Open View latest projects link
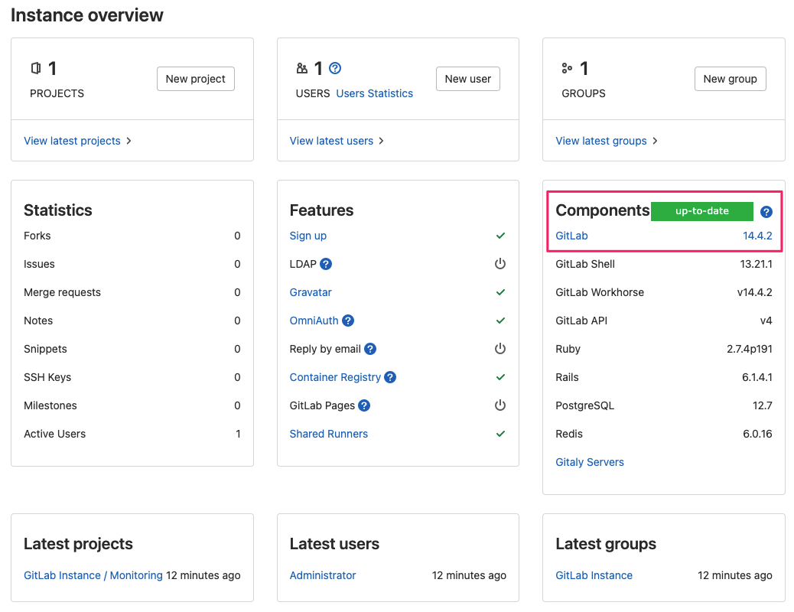 tap(72, 141)
